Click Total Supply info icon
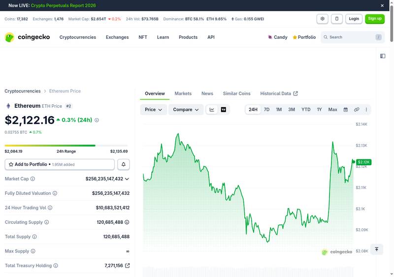 (34, 237)
